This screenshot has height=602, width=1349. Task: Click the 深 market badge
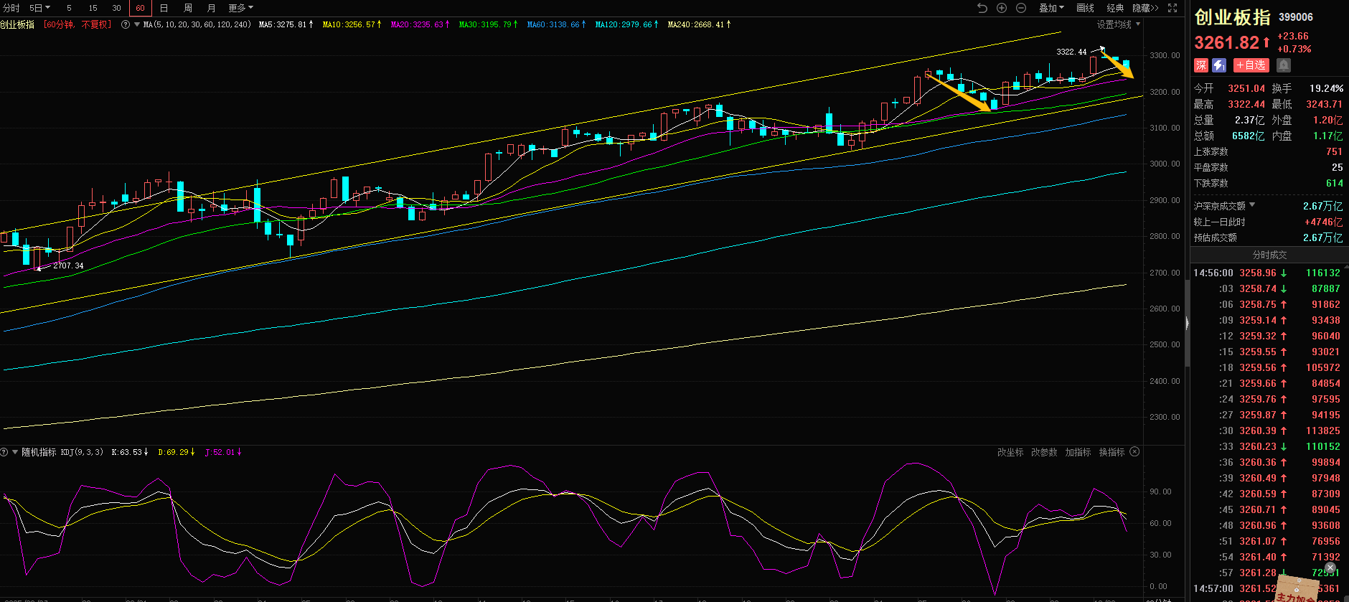(x=1201, y=65)
